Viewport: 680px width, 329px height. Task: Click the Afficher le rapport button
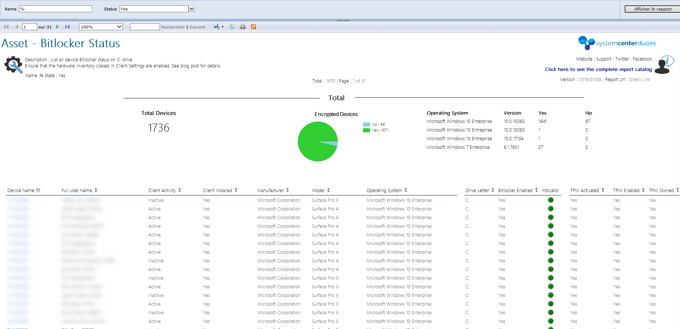(x=652, y=9)
